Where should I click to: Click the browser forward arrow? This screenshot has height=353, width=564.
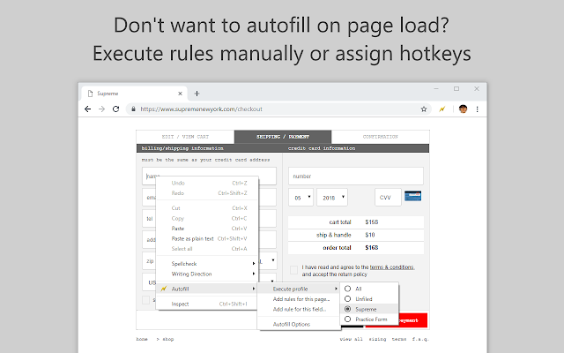102,109
